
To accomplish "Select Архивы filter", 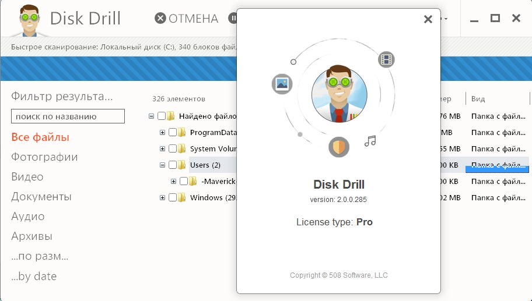I will (32, 236).
